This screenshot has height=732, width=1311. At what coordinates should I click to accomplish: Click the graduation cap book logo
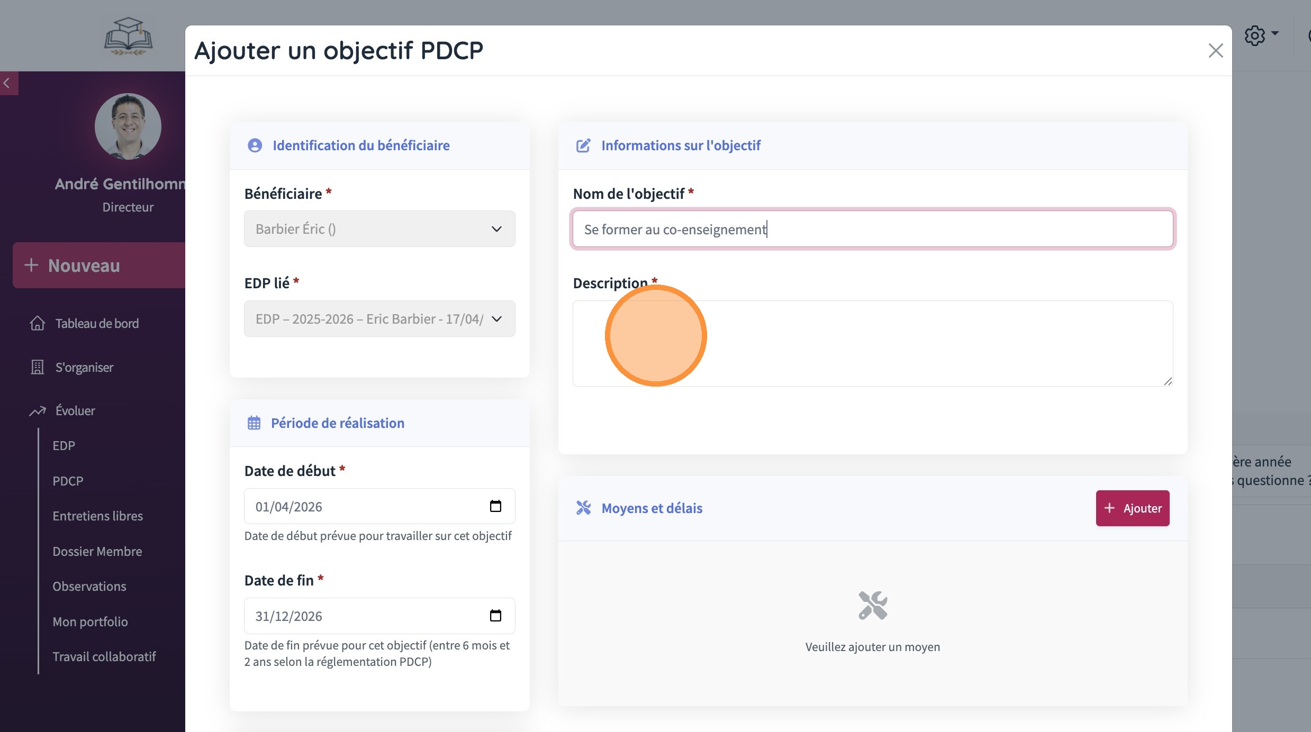click(x=128, y=36)
